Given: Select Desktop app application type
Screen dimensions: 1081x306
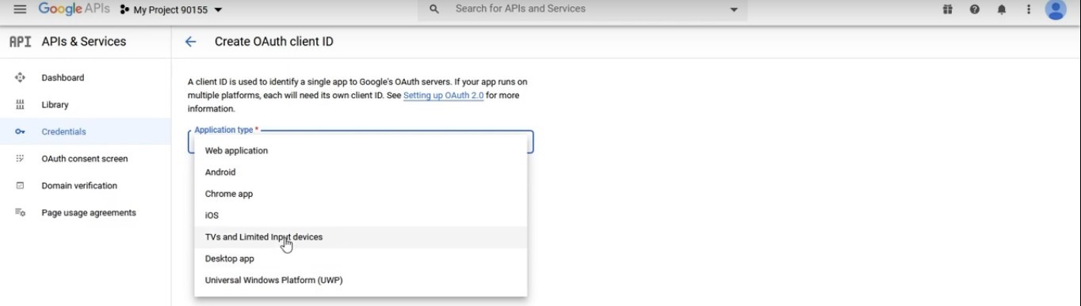Looking at the screenshot, I should click(361, 259).
